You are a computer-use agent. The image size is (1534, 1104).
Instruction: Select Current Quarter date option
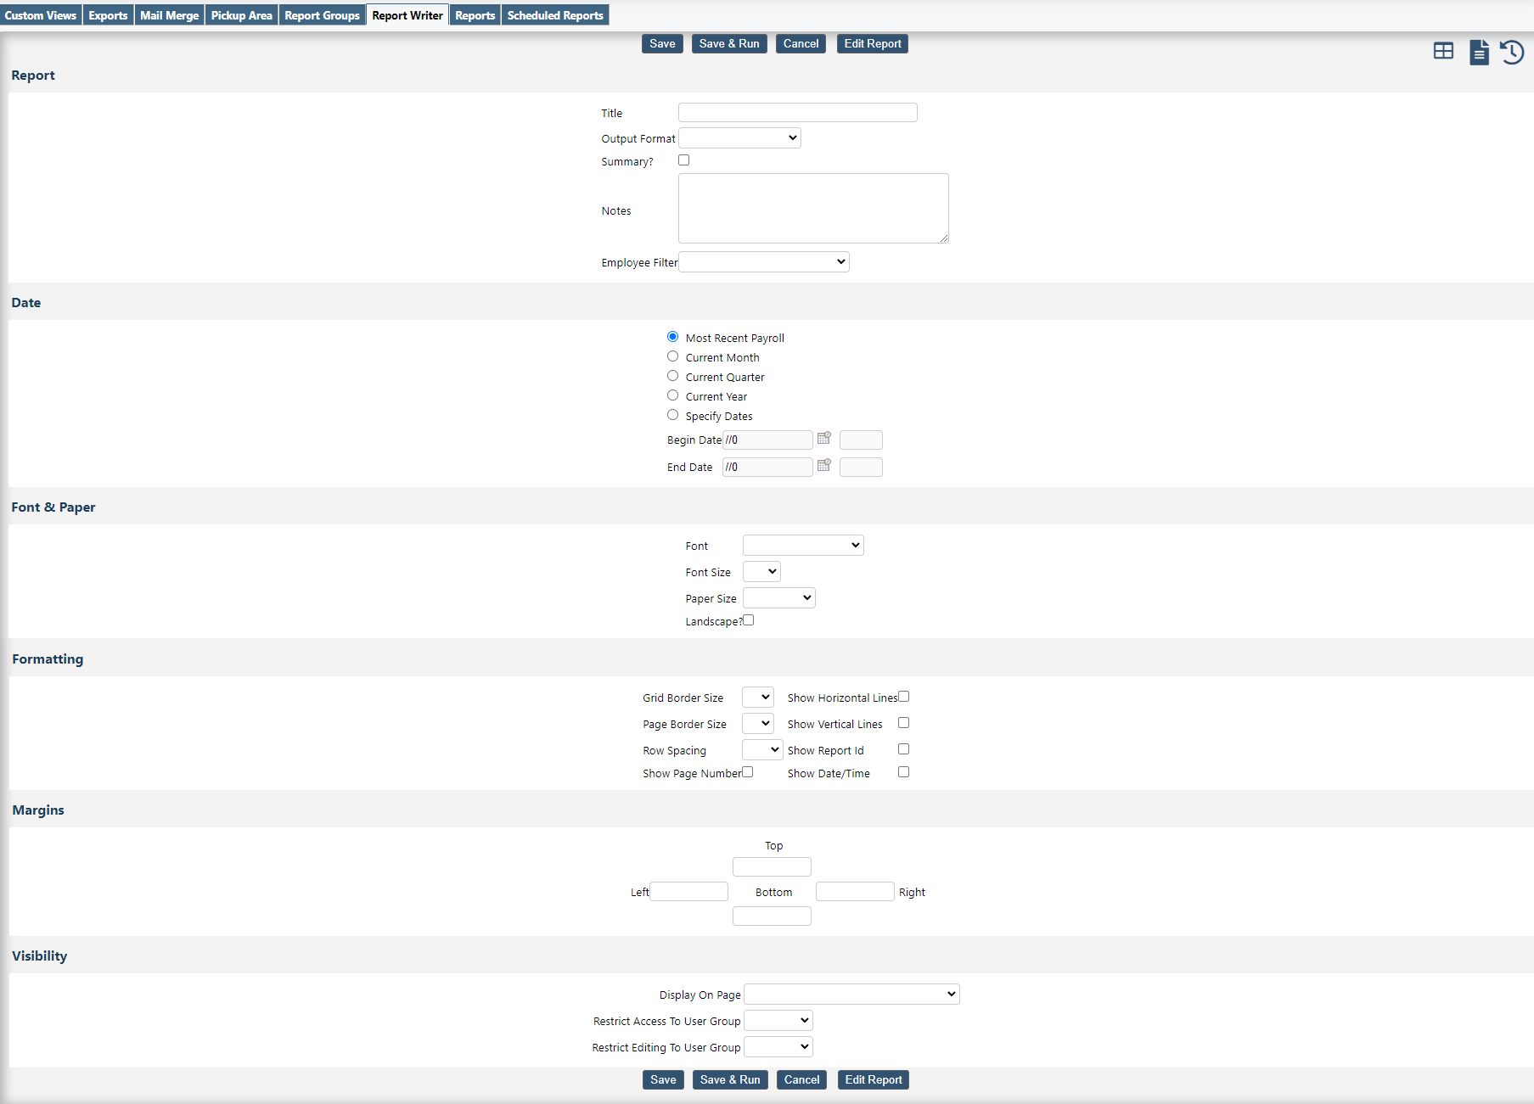tap(672, 376)
